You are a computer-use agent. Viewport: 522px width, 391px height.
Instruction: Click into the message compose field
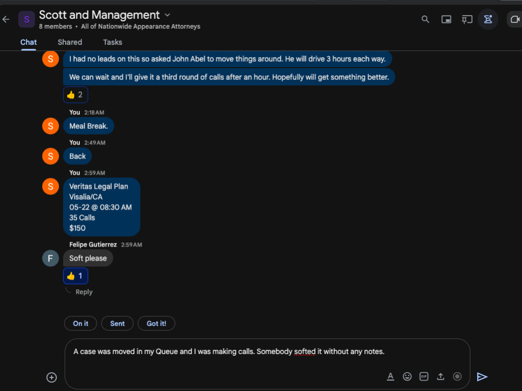[267, 363]
